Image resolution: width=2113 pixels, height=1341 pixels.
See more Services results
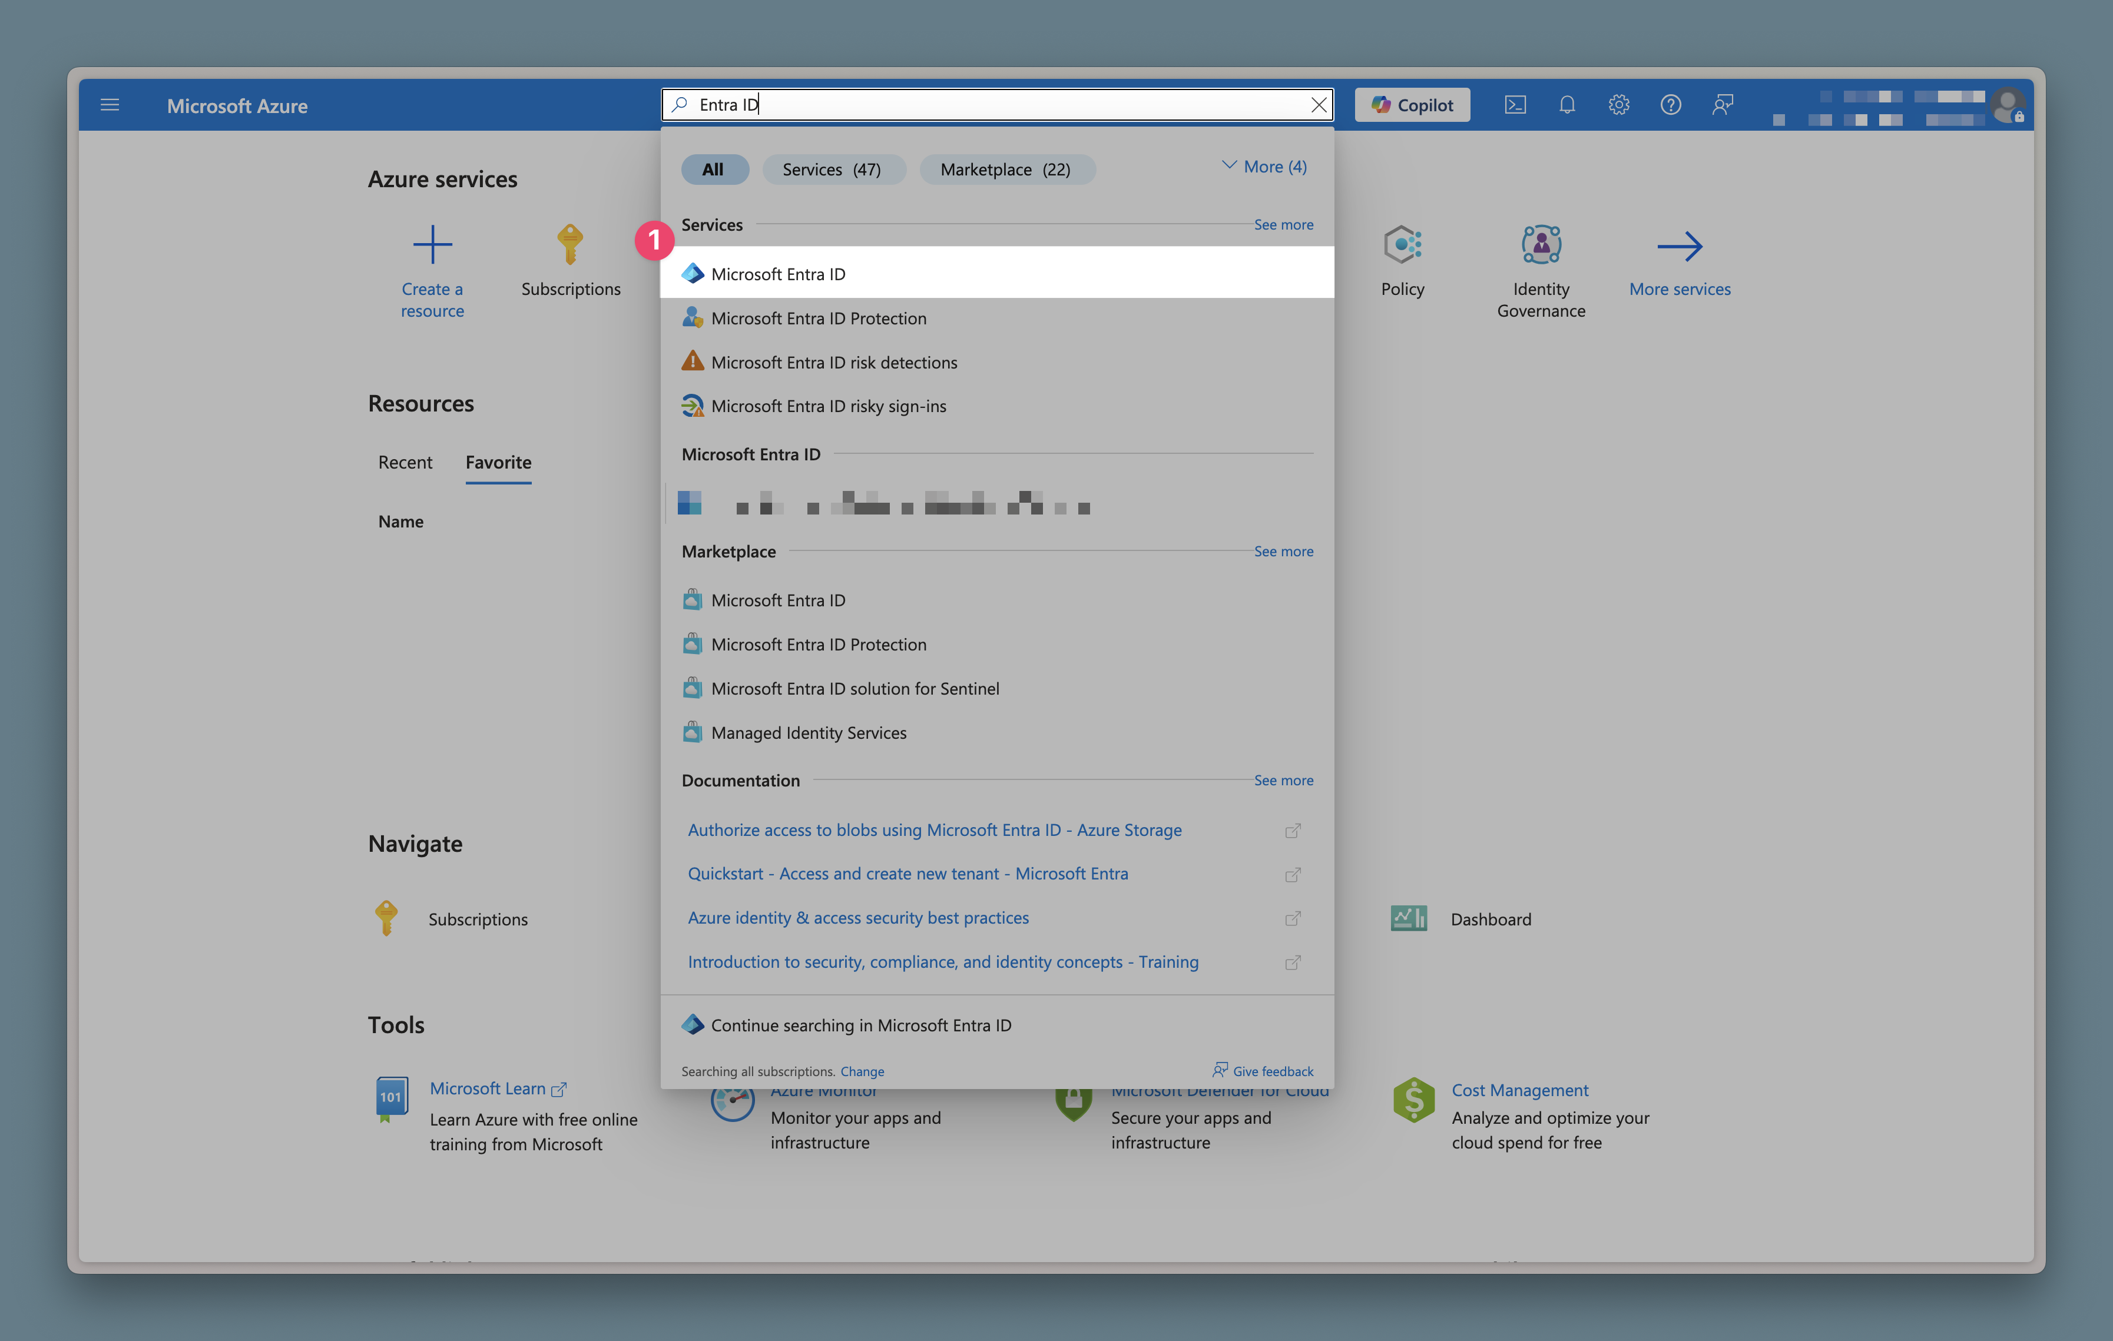(1283, 224)
